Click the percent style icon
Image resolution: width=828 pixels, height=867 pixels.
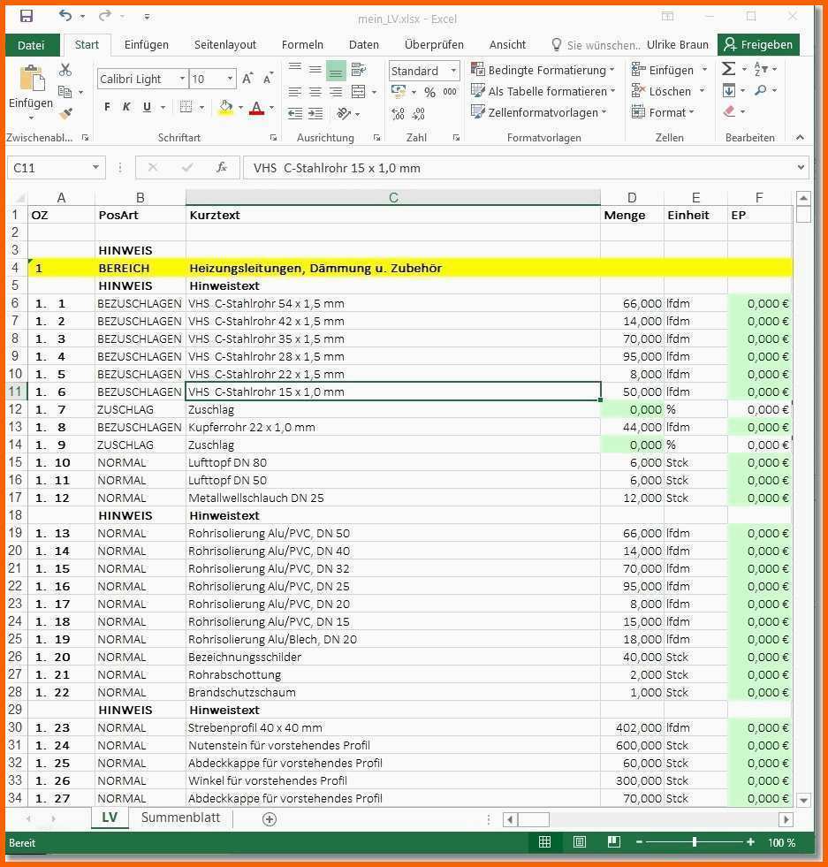[429, 92]
